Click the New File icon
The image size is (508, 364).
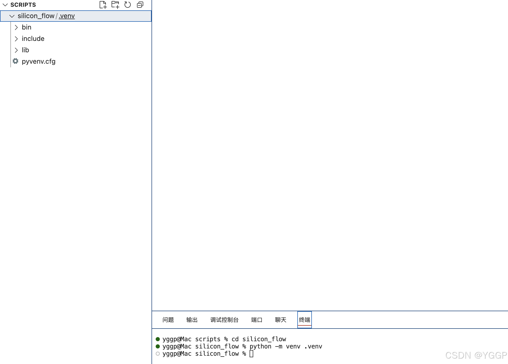(103, 5)
